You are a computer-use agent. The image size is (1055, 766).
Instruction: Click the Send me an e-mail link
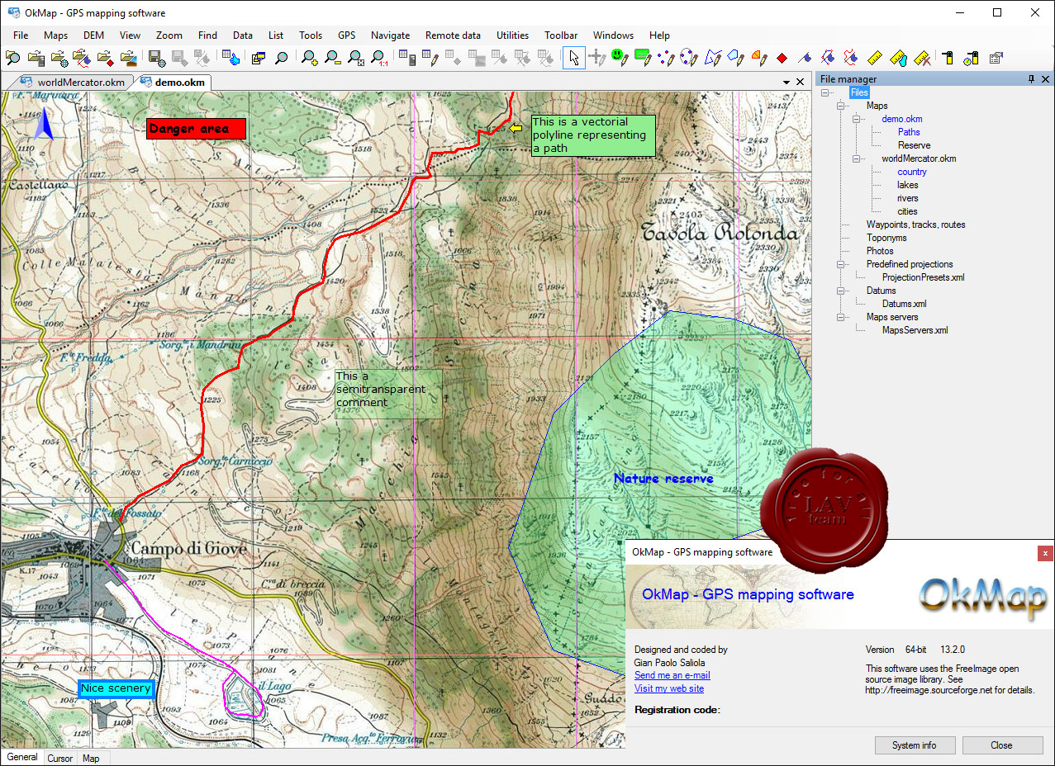(x=672, y=675)
